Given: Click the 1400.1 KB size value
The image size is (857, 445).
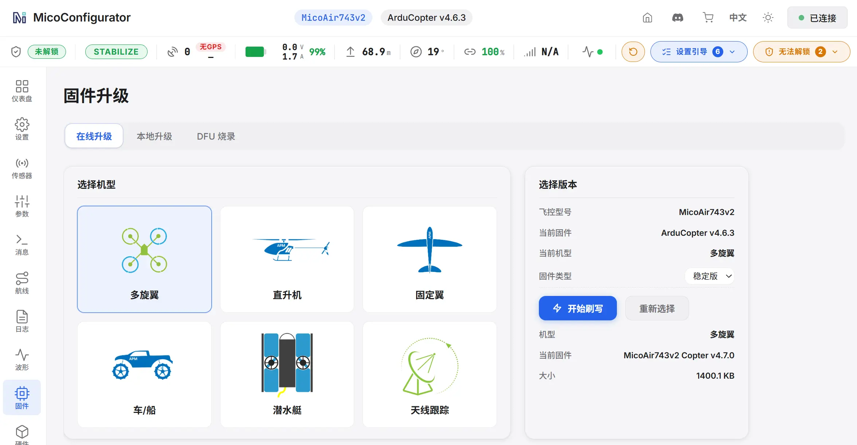Looking at the screenshot, I should pyautogui.click(x=715, y=376).
